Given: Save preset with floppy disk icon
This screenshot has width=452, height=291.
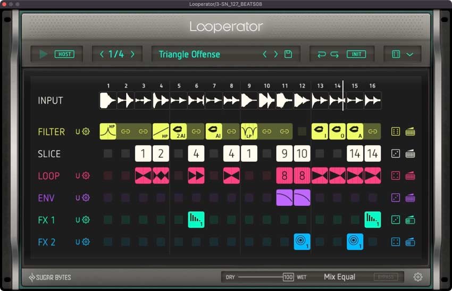Looking at the screenshot, I should (x=288, y=54).
